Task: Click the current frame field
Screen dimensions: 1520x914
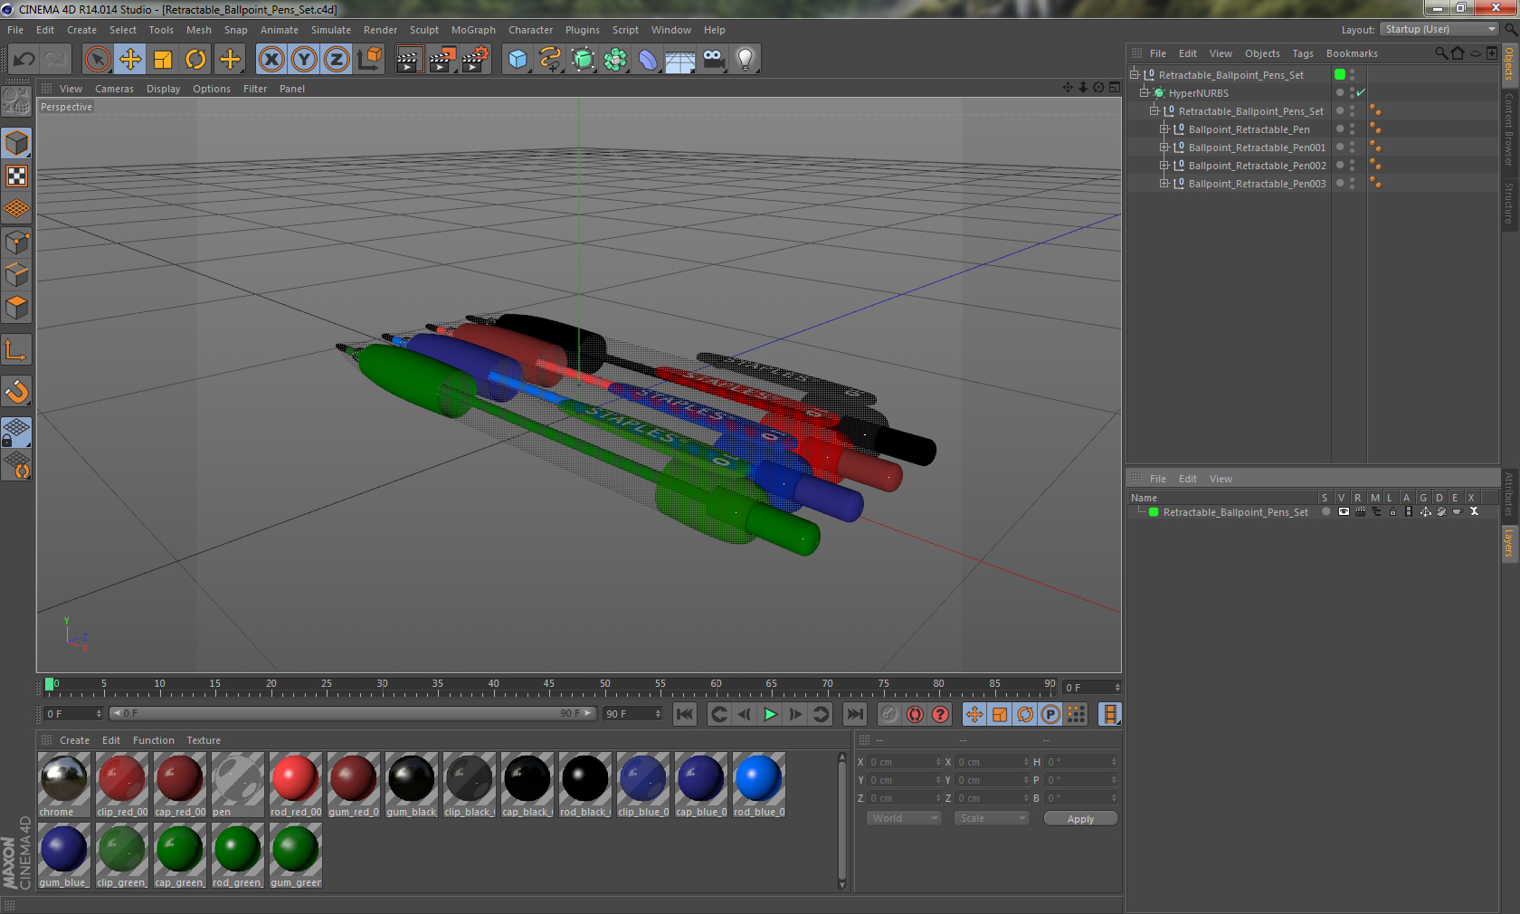Action: (x=1092, y=688)
